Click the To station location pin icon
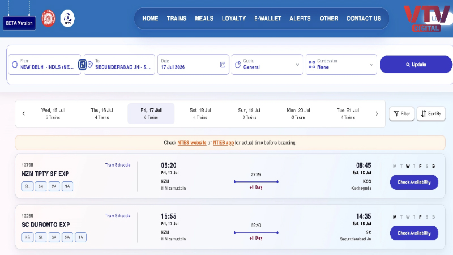Screen dimensions: 453x255 coord(90,65)
